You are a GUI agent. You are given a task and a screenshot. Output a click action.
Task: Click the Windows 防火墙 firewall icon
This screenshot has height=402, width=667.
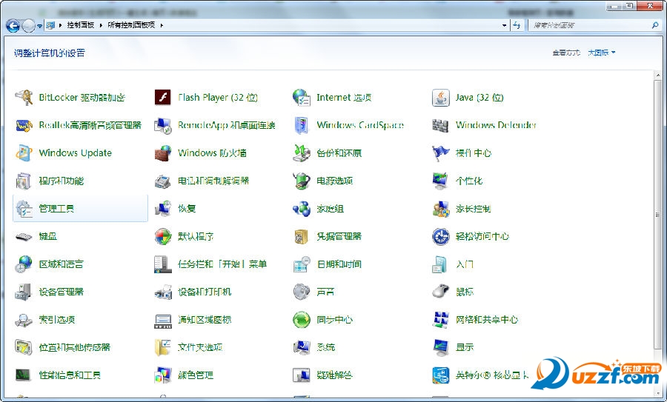[163, 153]
